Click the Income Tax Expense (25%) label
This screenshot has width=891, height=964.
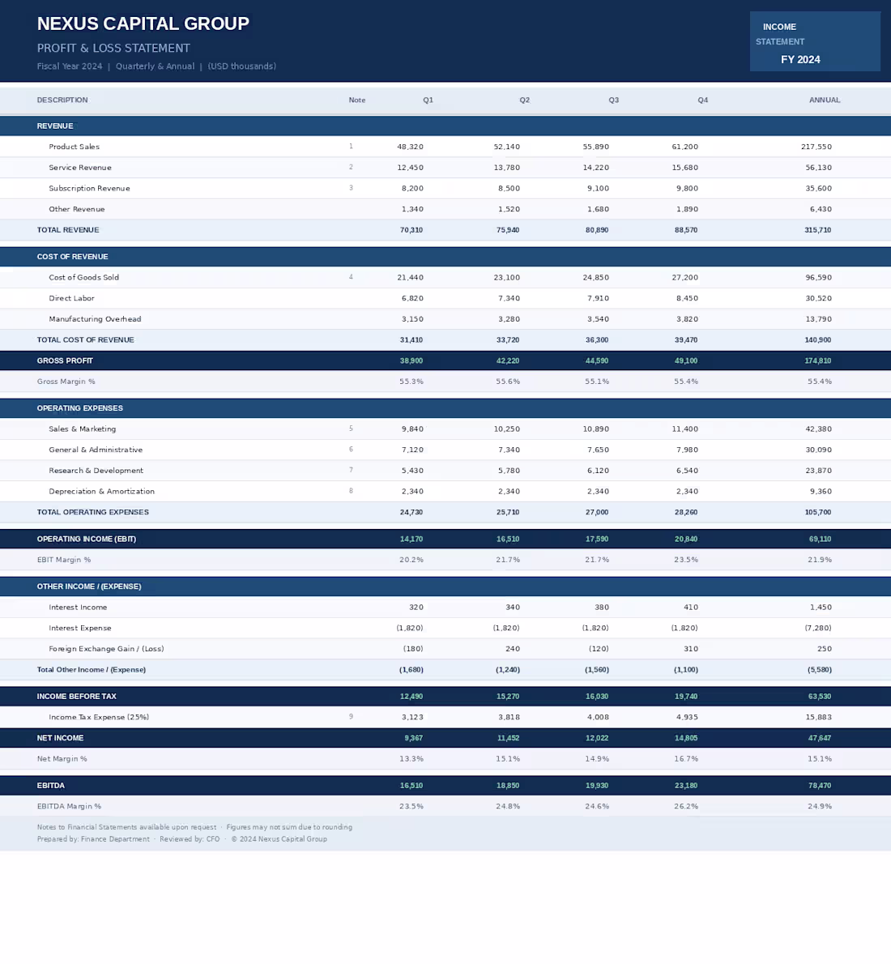[99, 717]
